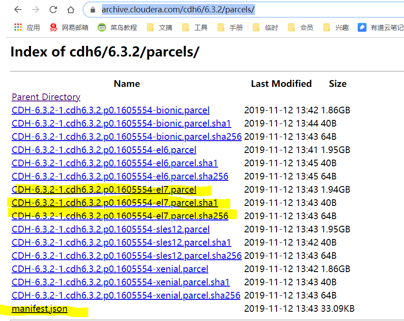
Task: Open the sles12.parcel.sha256 link
Action: 127,256
